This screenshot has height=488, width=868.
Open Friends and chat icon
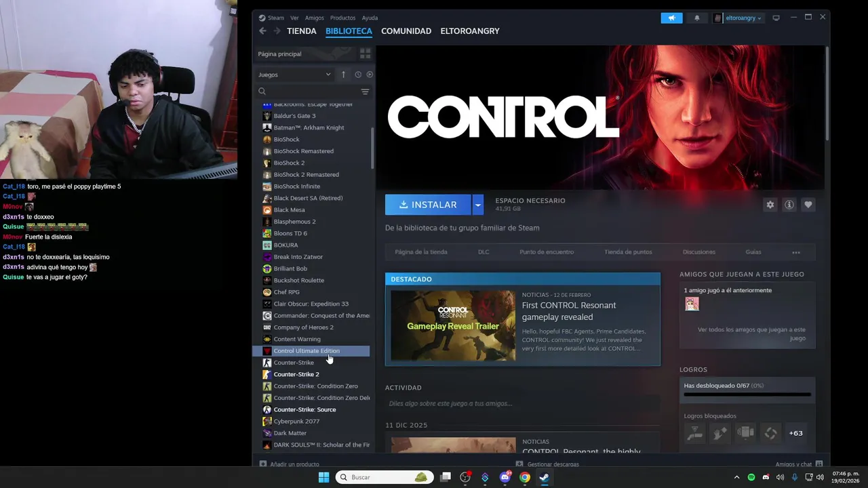pos(819,464)
